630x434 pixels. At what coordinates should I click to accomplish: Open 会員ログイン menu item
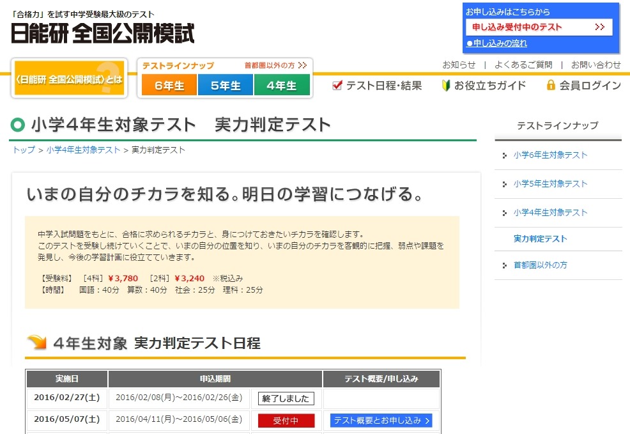pyautogui.click(x=583, y=85)
